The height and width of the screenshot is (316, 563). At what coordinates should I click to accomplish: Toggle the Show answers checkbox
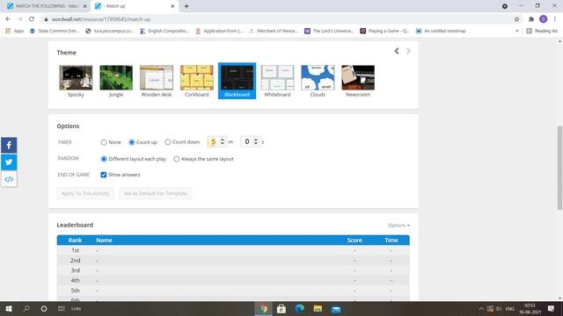click(x=104, y=175)
